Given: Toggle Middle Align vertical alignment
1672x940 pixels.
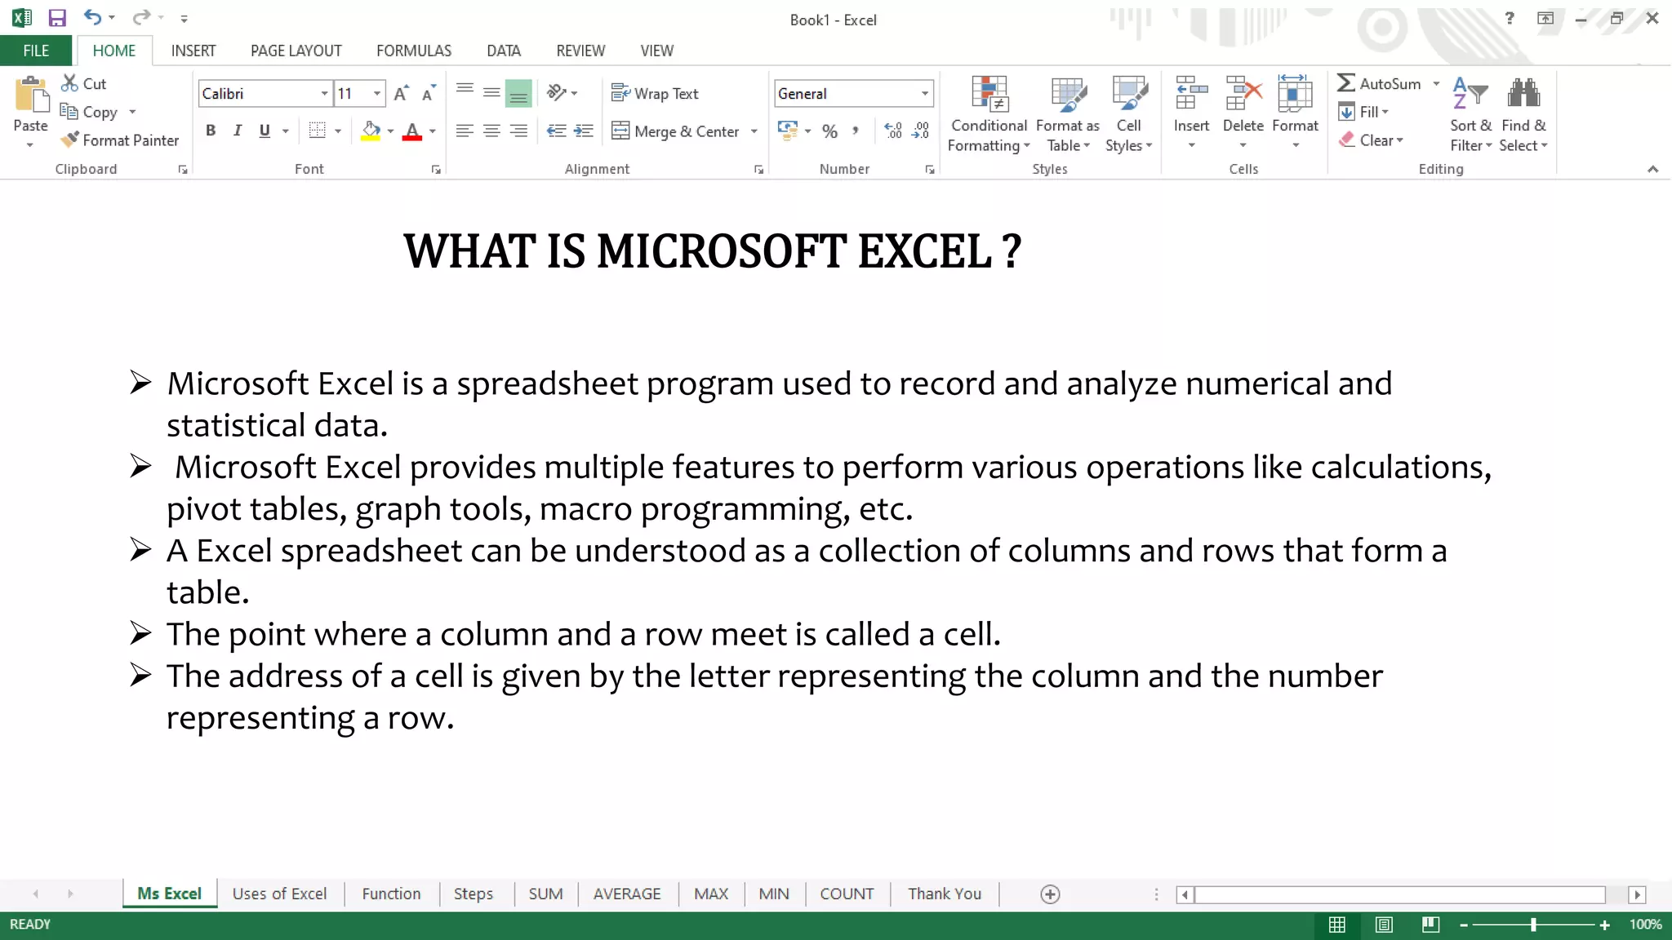Looking at the screenshot, I should click(491, 92).
